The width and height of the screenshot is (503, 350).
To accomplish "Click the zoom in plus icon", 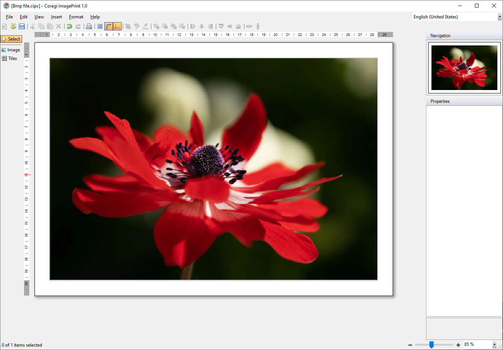I will click(x=458, y=345).
